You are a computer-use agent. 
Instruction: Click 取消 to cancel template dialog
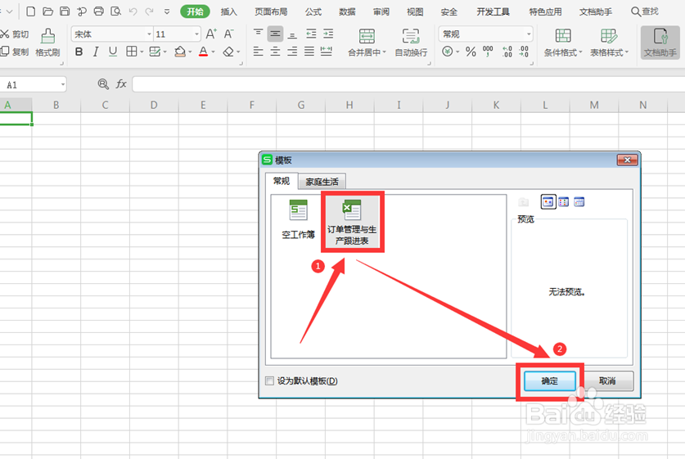(607, 380)
